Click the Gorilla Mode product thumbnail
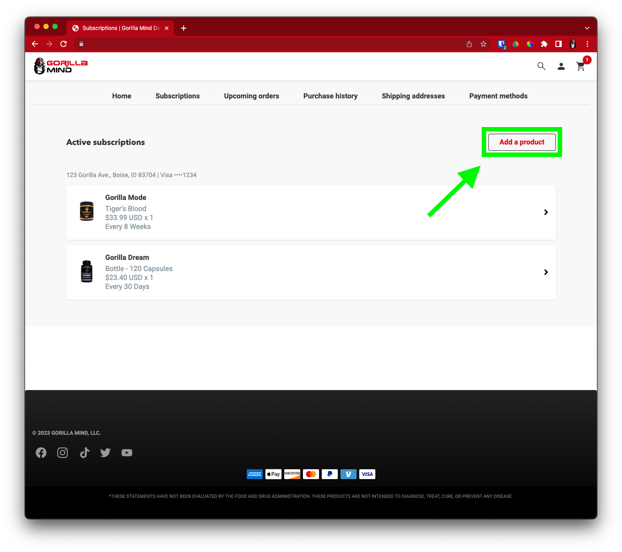 (87, 211)
